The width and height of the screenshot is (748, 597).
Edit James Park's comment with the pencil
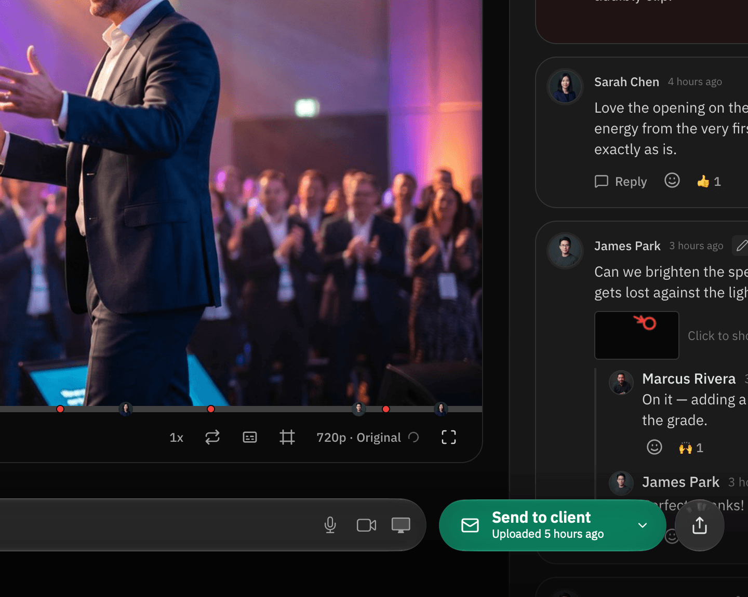point(742,246)
